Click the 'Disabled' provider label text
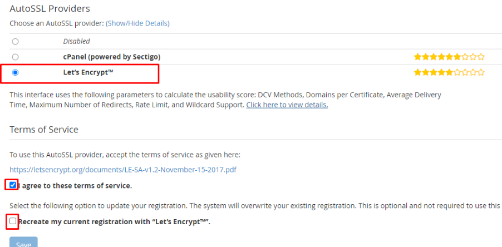Screen dimensions: 502x247 [x=76, y=41]
